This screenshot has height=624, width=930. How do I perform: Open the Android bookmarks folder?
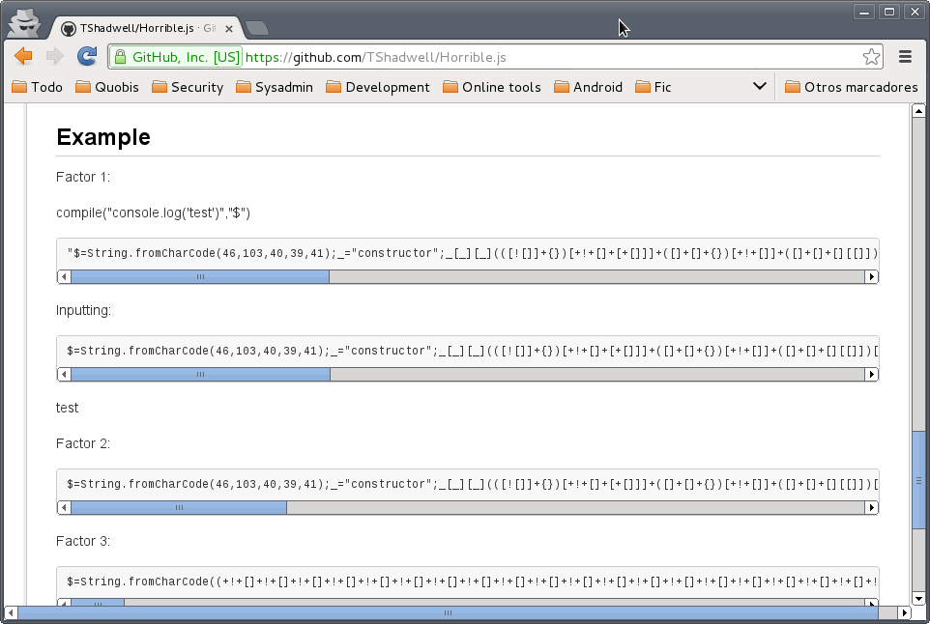[588, 87]
